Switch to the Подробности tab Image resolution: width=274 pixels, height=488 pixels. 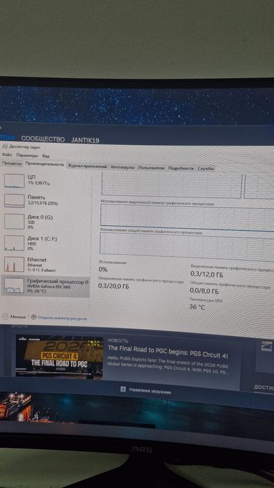181,168
